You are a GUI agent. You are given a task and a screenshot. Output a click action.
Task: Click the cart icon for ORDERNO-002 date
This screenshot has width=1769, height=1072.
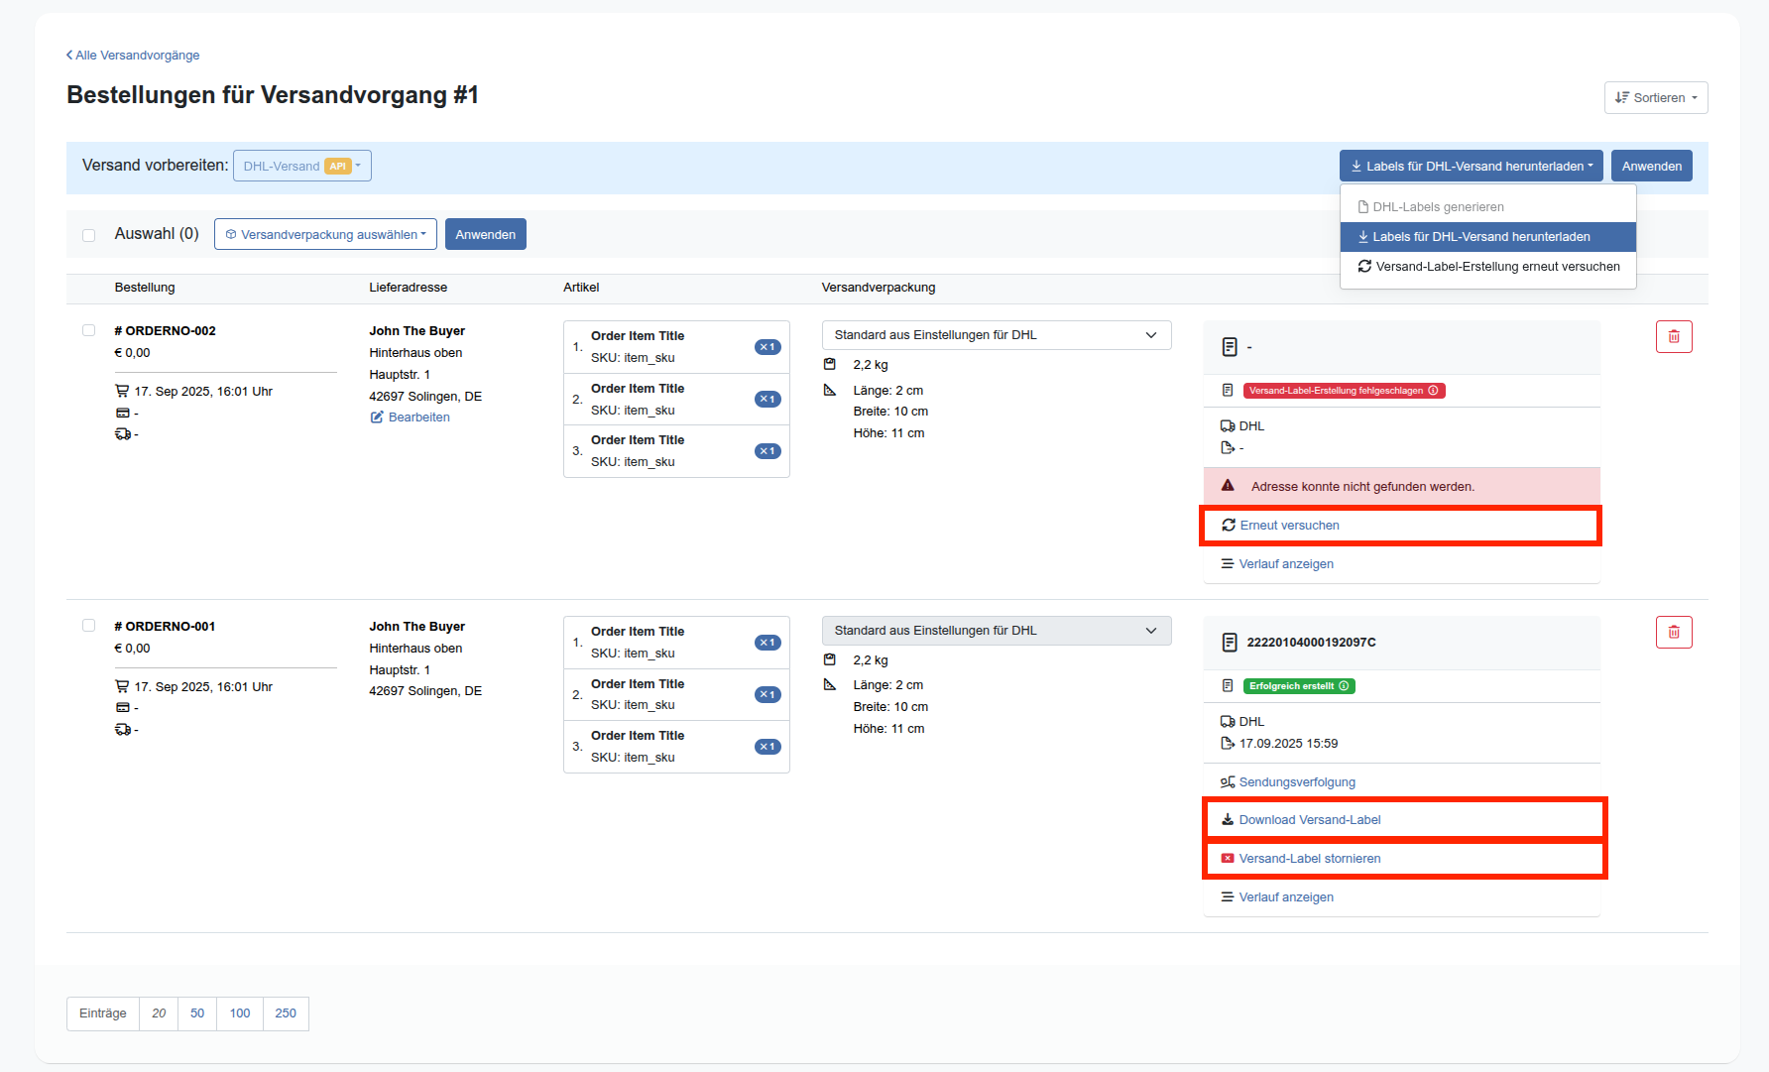pos(122,392)
